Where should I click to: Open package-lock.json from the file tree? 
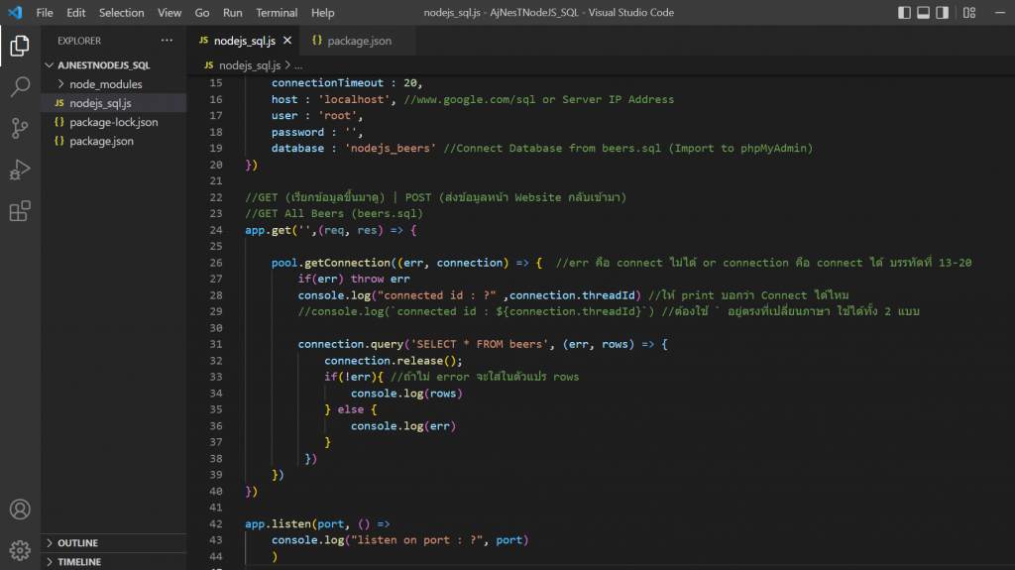[x=113, y=122]
